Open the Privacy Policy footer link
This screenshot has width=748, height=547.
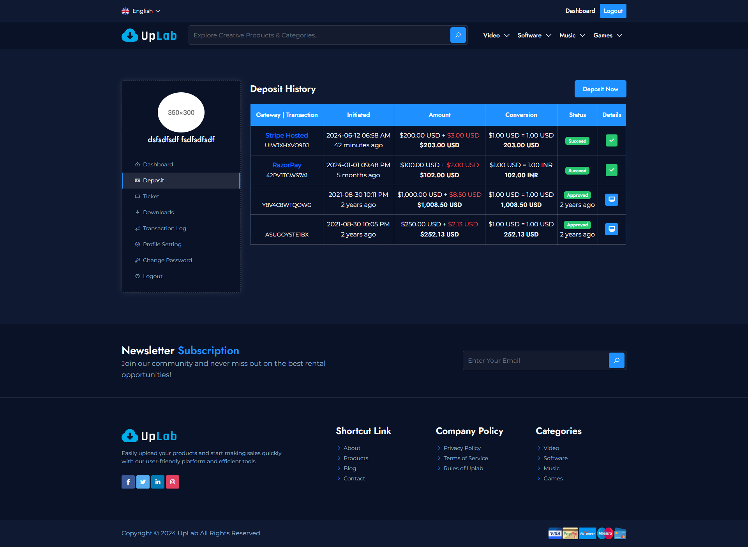[x=462, y=448]
